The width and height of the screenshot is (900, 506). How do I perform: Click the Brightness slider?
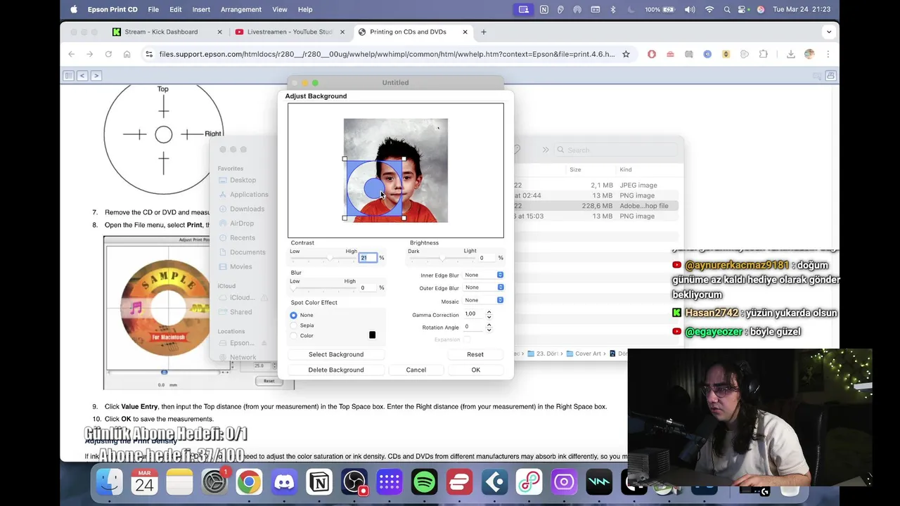(442, 259)
